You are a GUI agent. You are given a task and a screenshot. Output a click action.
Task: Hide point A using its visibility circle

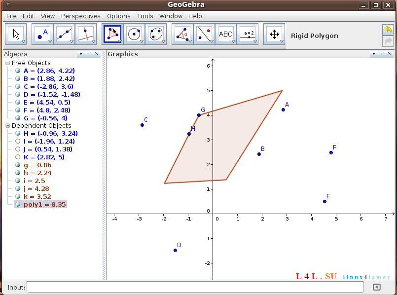click(x=17, y=71)
